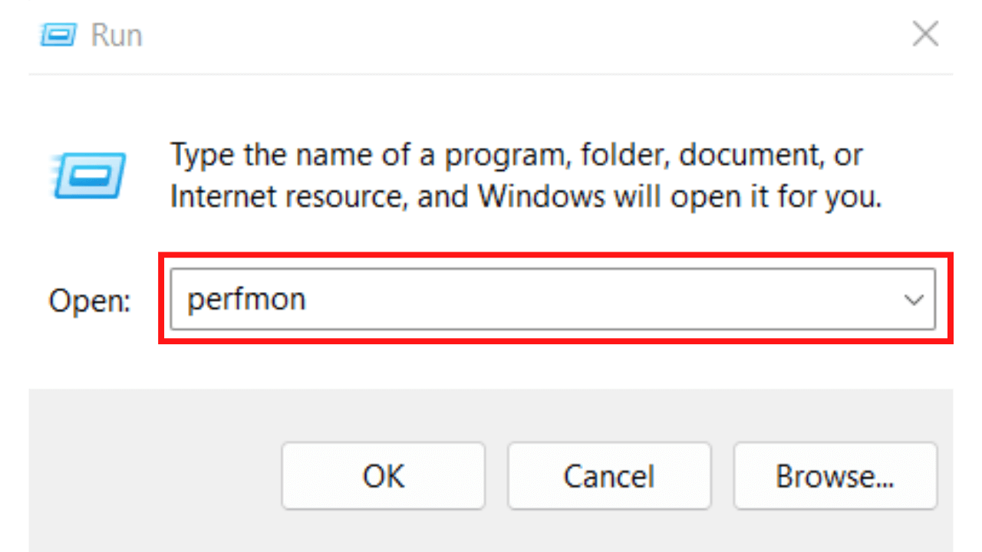This screenshot has height=552, width=982.
Task: Open the Browse... file picker
Action: [835, 476]
